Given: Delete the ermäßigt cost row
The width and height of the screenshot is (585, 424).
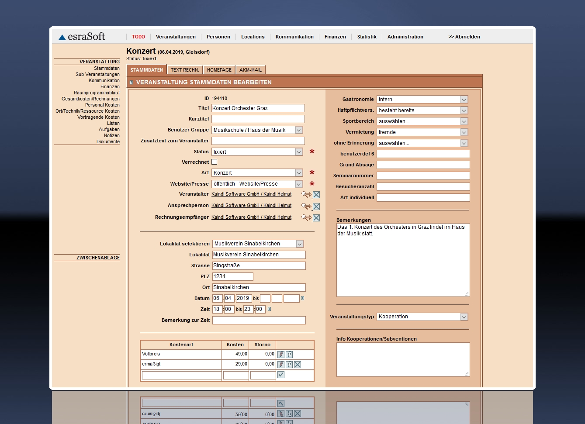Looking at the screenshot, I should pos(298,365).
